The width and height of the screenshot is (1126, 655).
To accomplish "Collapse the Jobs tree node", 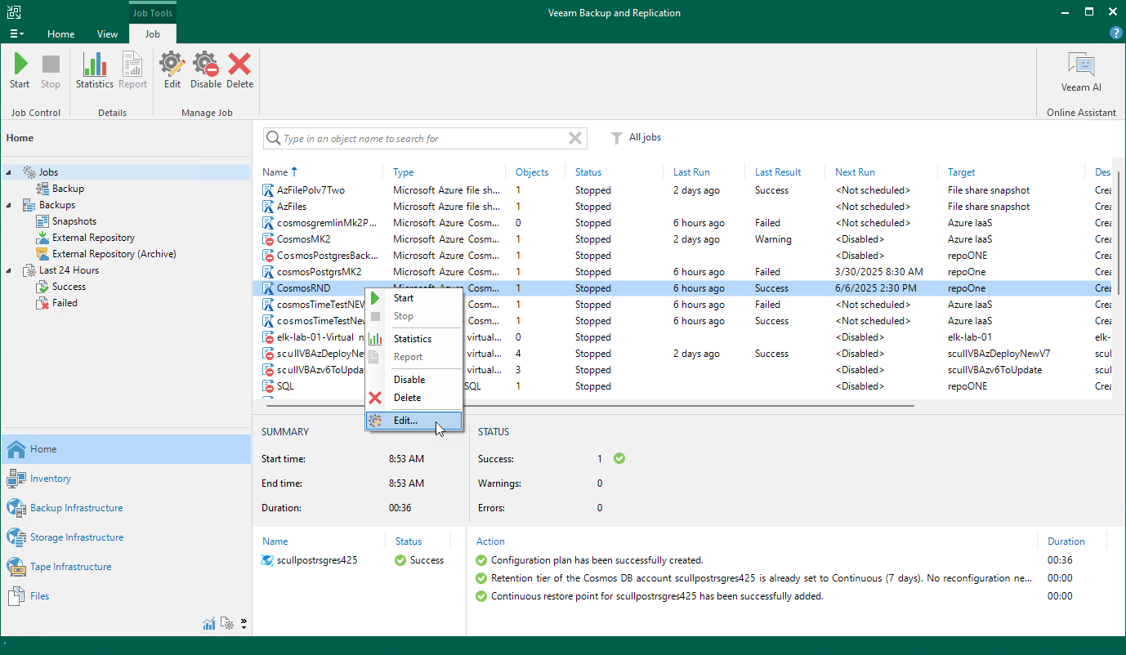I will (10, 172).
